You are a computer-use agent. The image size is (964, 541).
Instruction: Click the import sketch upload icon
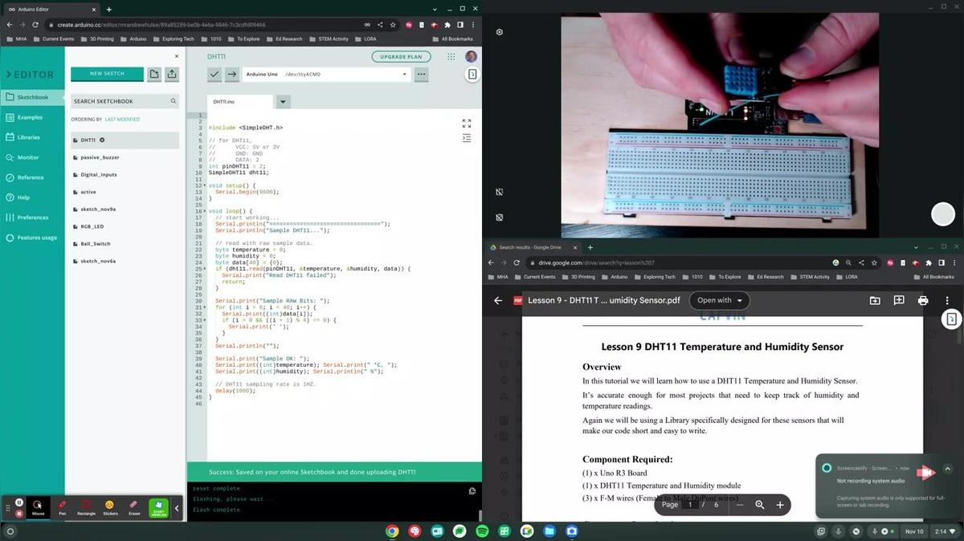172,74
